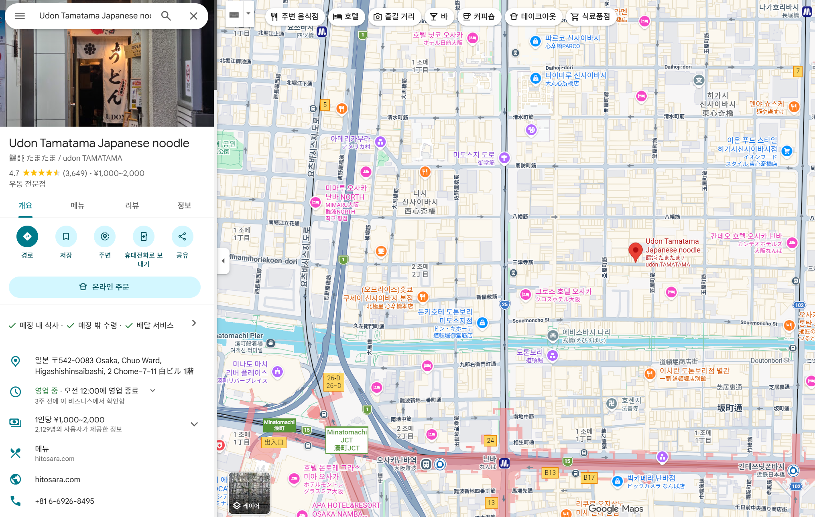Click the 아메리카무라 attraction marker
This screenshot has width=815, height=517.
[380, 142]
